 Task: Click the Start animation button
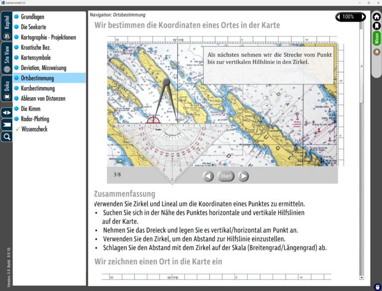tap(226, 176)
